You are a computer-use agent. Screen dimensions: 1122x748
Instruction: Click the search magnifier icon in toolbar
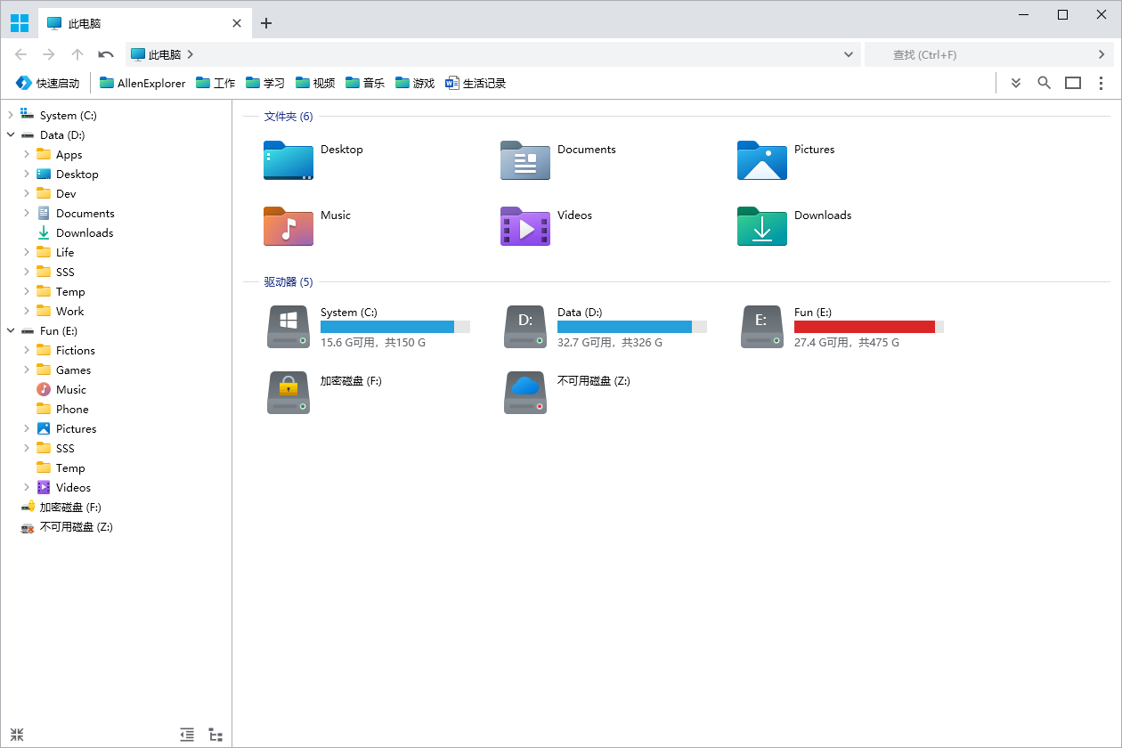pos(1044,83)
